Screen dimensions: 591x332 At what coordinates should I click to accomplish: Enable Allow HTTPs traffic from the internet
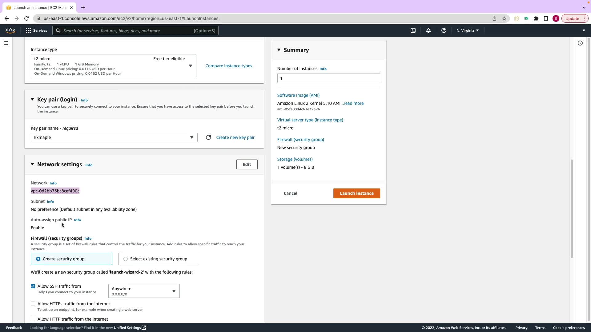tap(33, 304)
